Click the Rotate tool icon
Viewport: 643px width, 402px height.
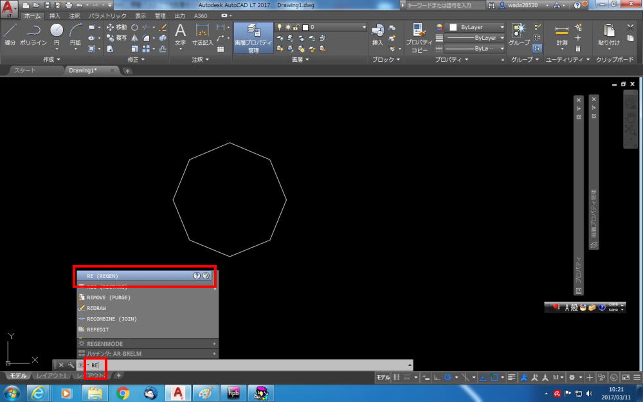click(134, 27)
